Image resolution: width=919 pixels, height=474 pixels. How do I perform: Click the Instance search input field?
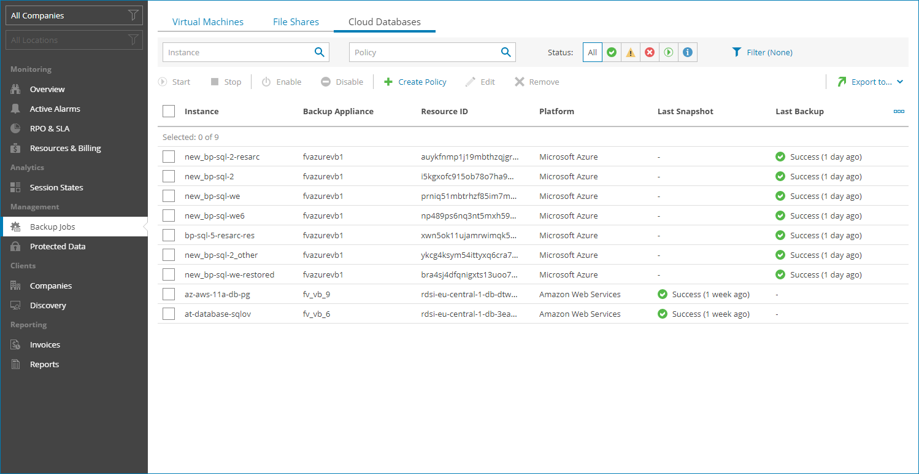pyautogui.click(x=238, y=52)
